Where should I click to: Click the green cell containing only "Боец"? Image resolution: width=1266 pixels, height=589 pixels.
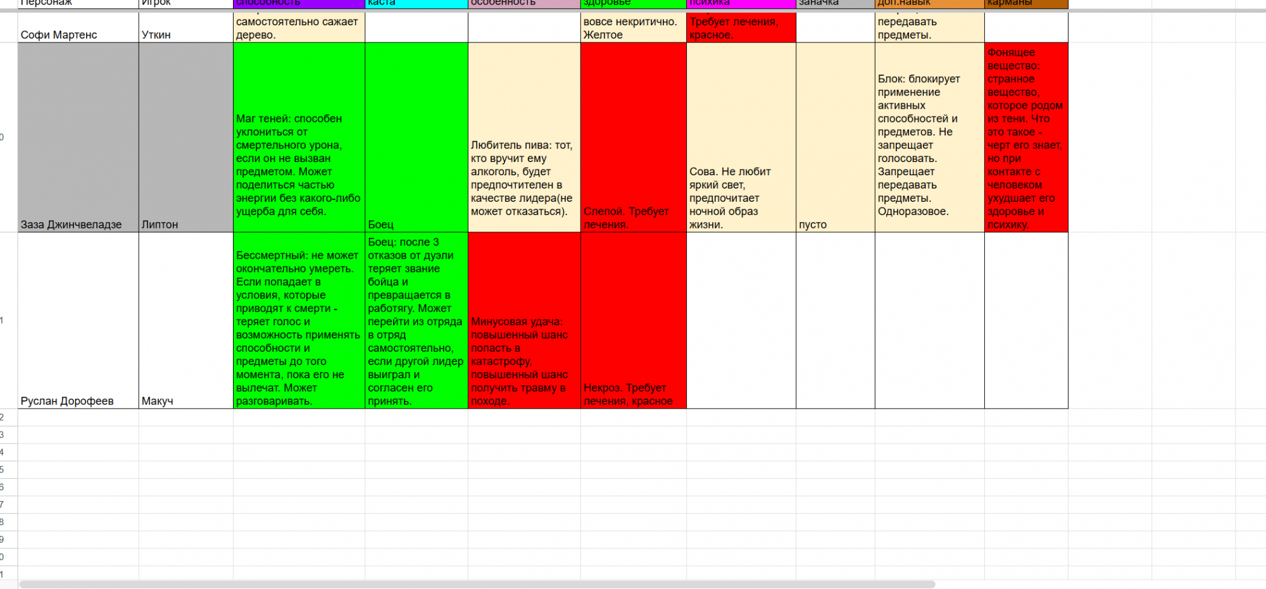tap(416, 137)
